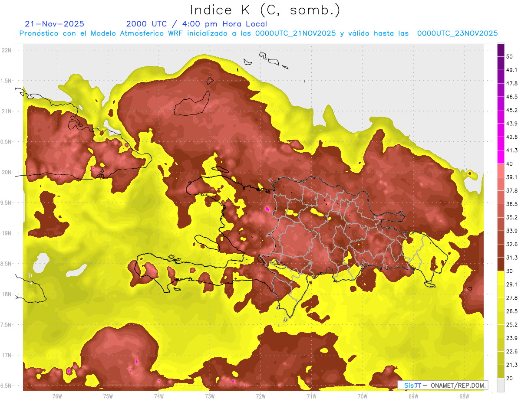Click the colorbar value "40"
Image resolution: width=521 pixels, height=402 pixels.
point(510,164)
